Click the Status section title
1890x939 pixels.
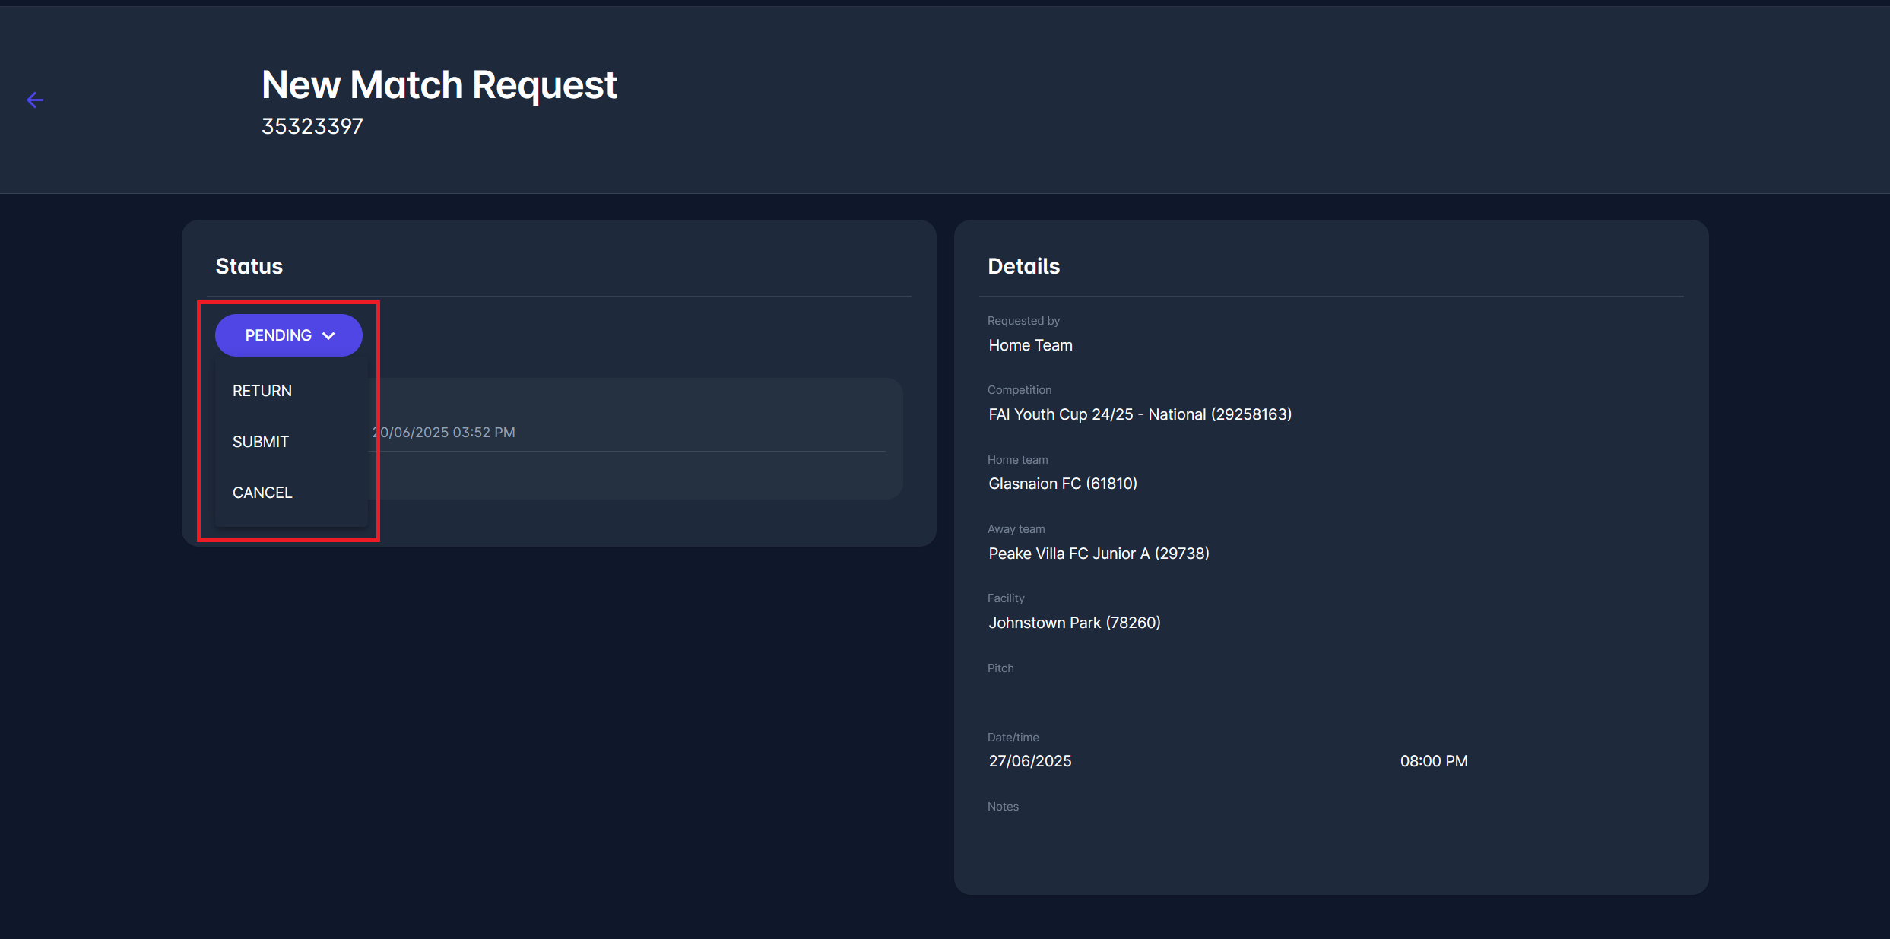pos(249,266)
